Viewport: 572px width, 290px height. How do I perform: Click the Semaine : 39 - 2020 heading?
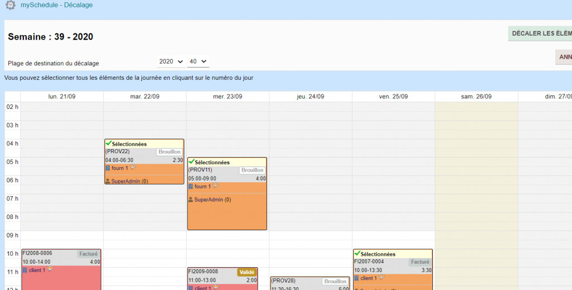pyautogui.click(x=51, y=37)
